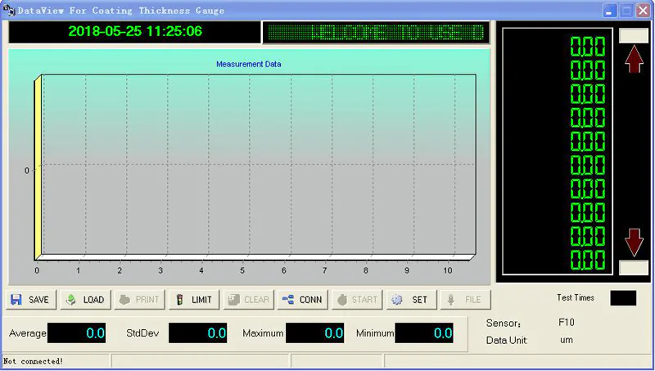Click the Average label
Screen dimensions: 655x371
(x=28, y=333)
